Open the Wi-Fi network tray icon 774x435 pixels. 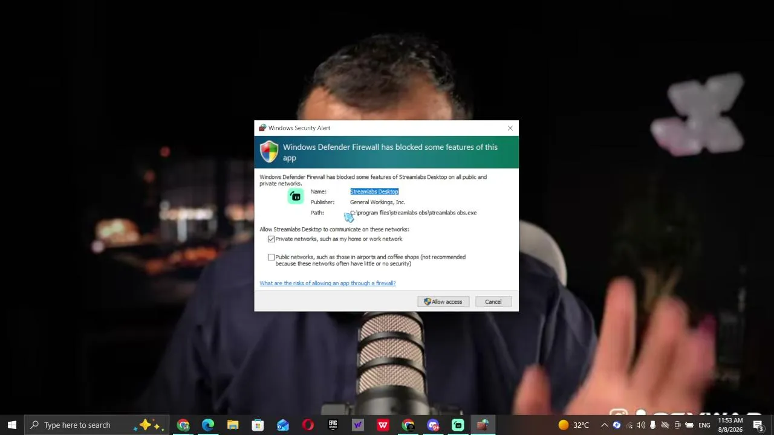(x=629, y=425)
